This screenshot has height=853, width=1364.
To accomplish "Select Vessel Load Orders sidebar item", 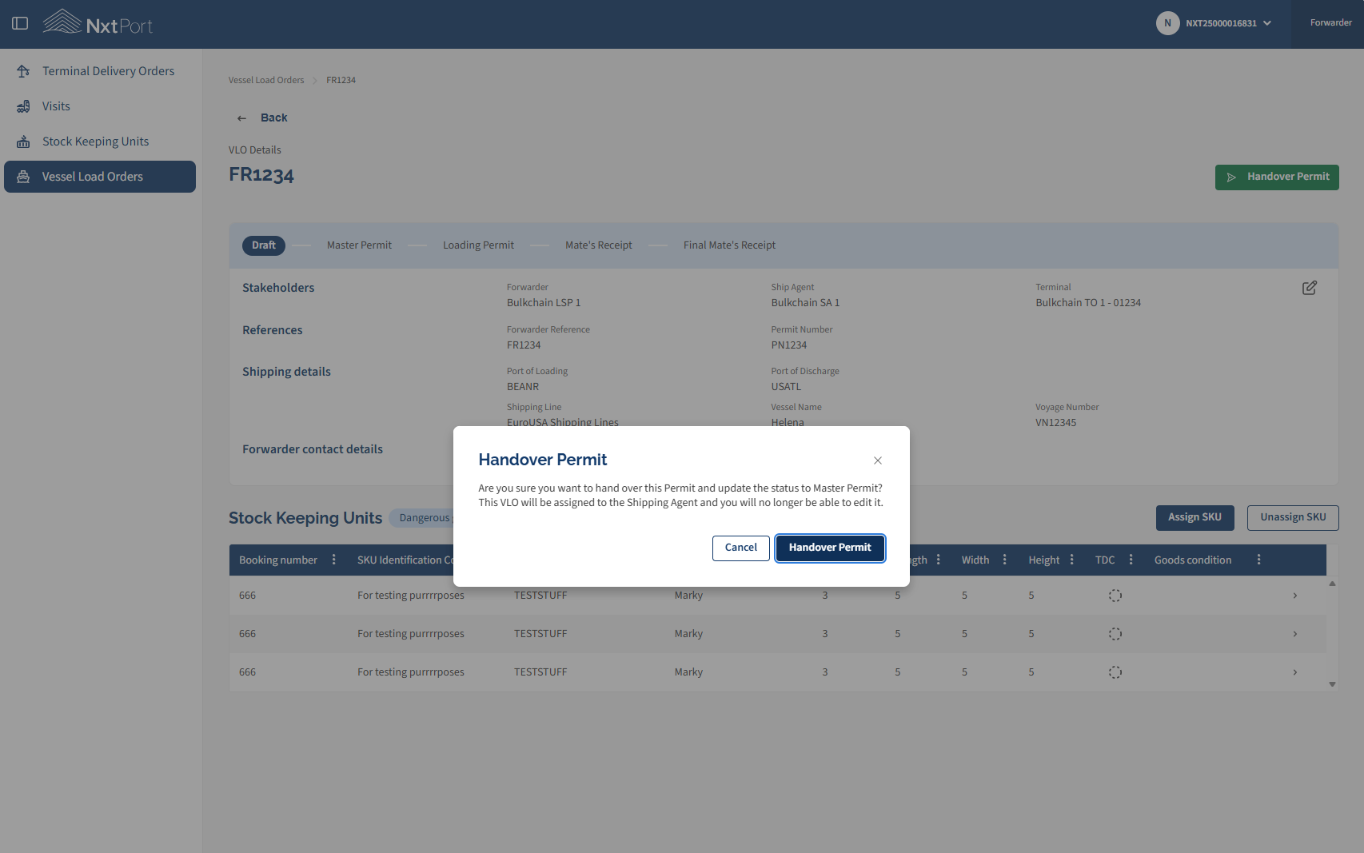I will [100, 177].
